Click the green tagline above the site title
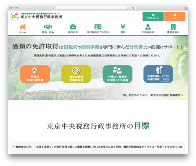 coord(40,13)
